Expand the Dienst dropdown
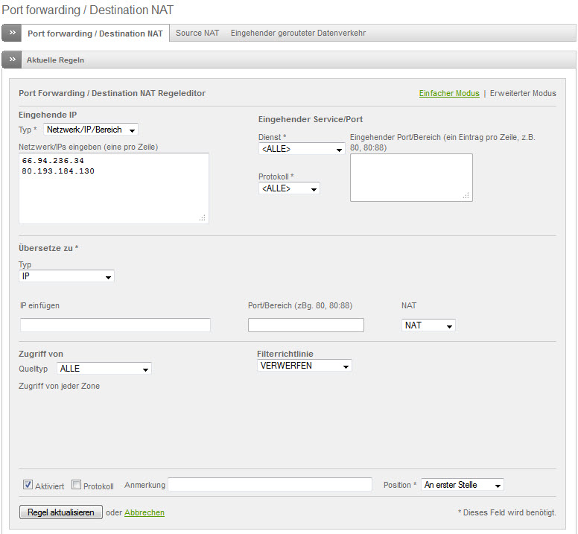 301,150
